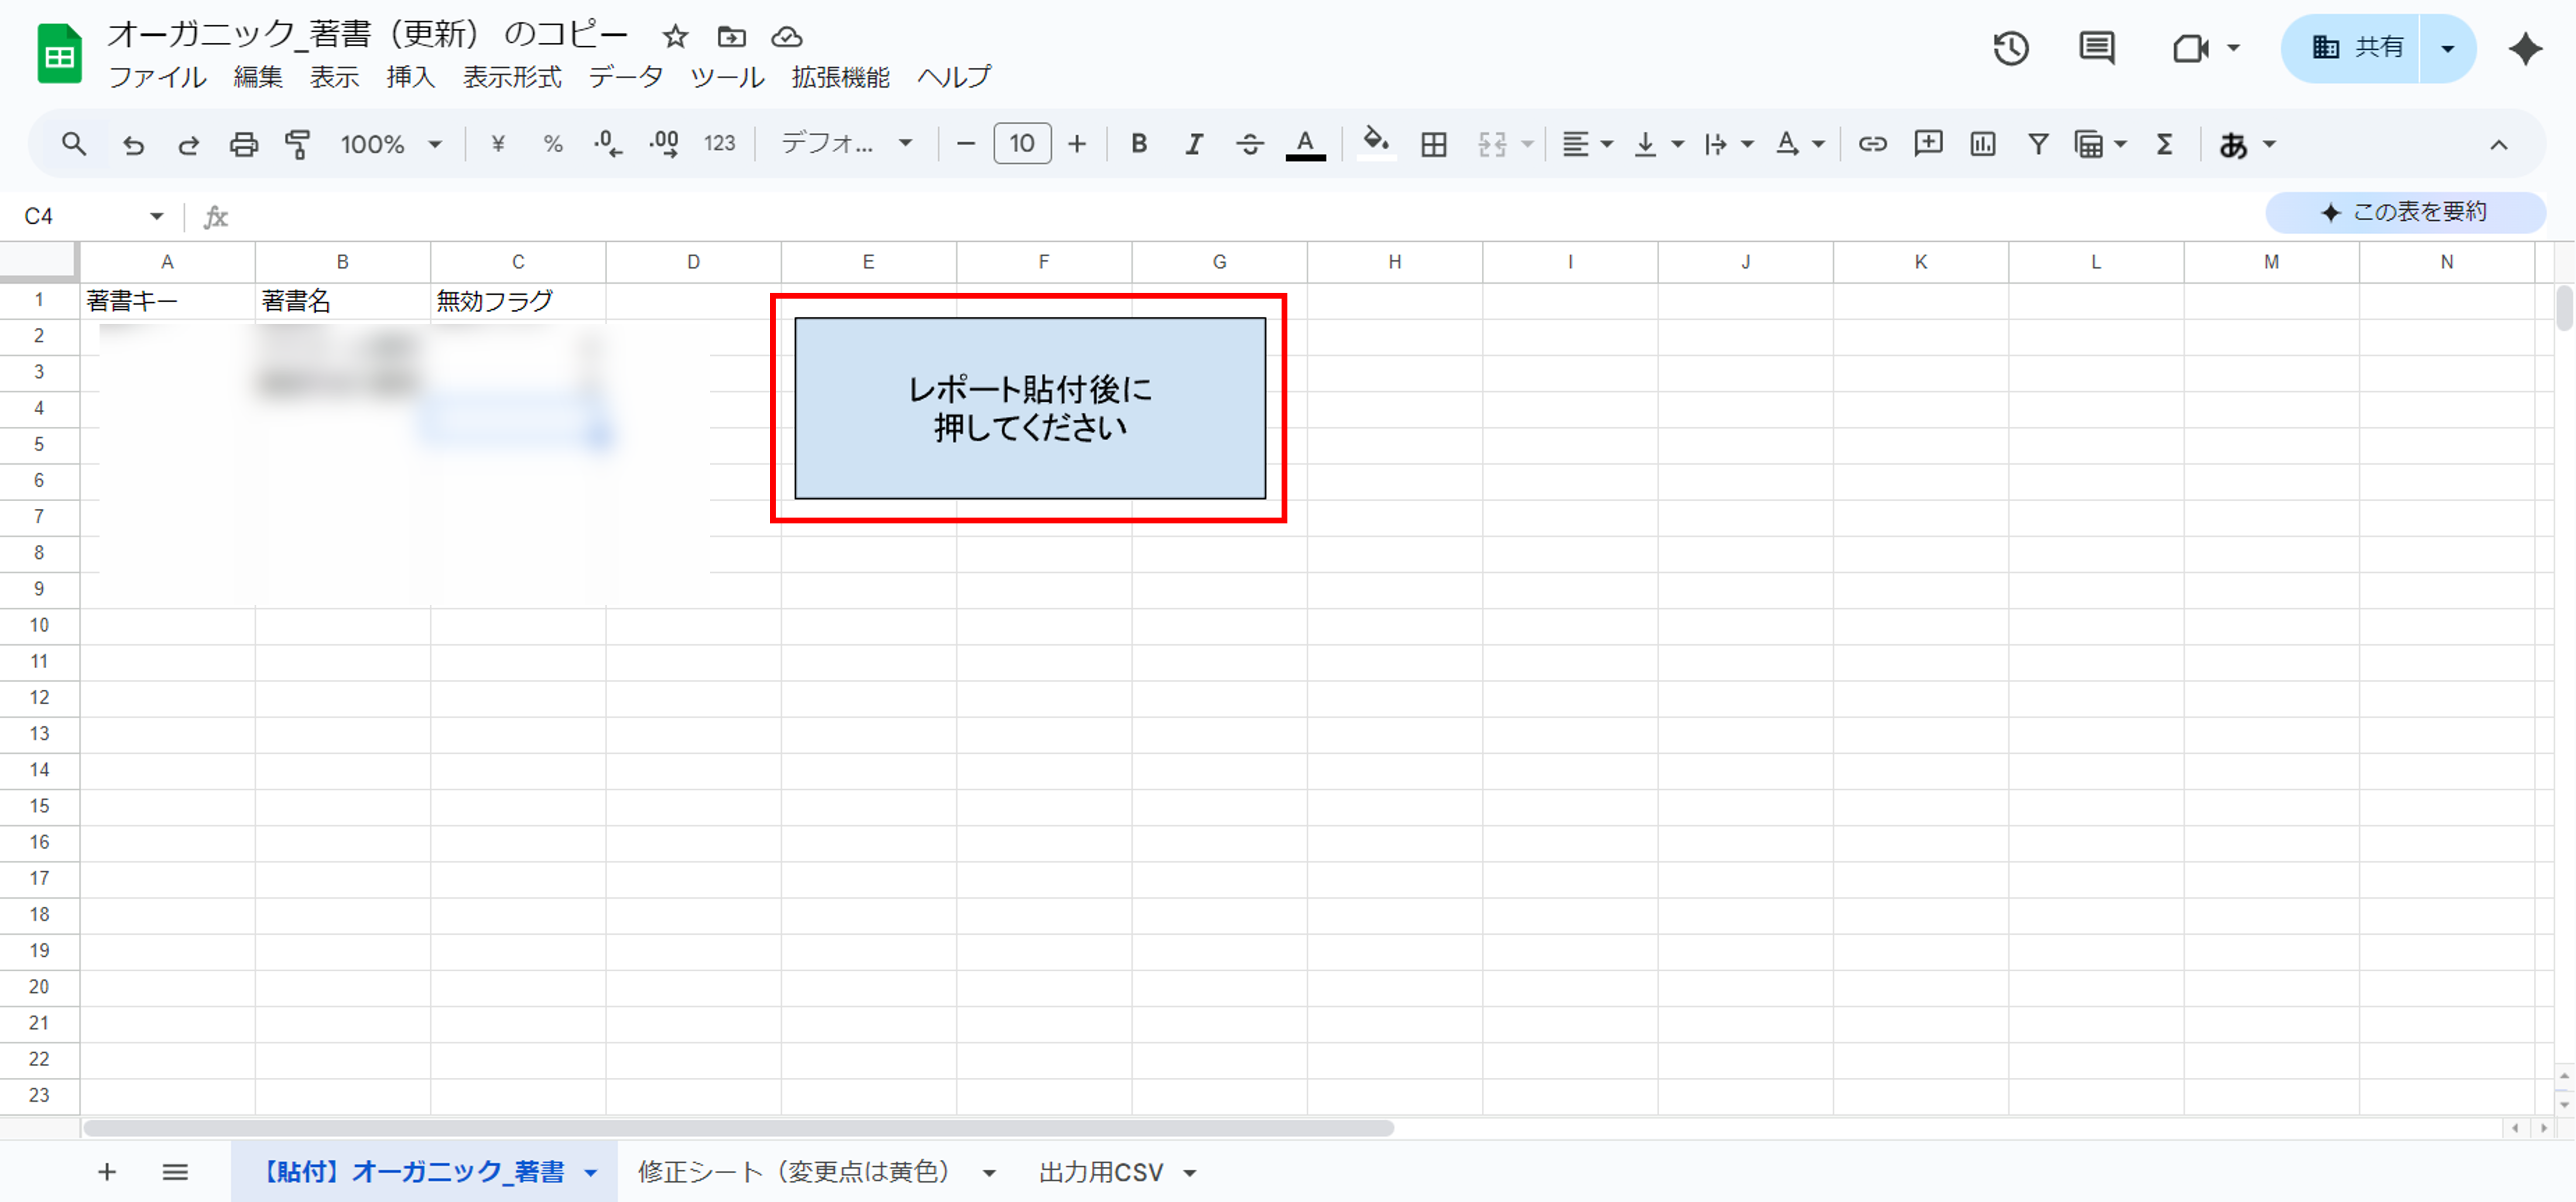This screenshot has height=1202, width=2576.
Task: Click the functions sigma icon
Action: point(2164,144)
